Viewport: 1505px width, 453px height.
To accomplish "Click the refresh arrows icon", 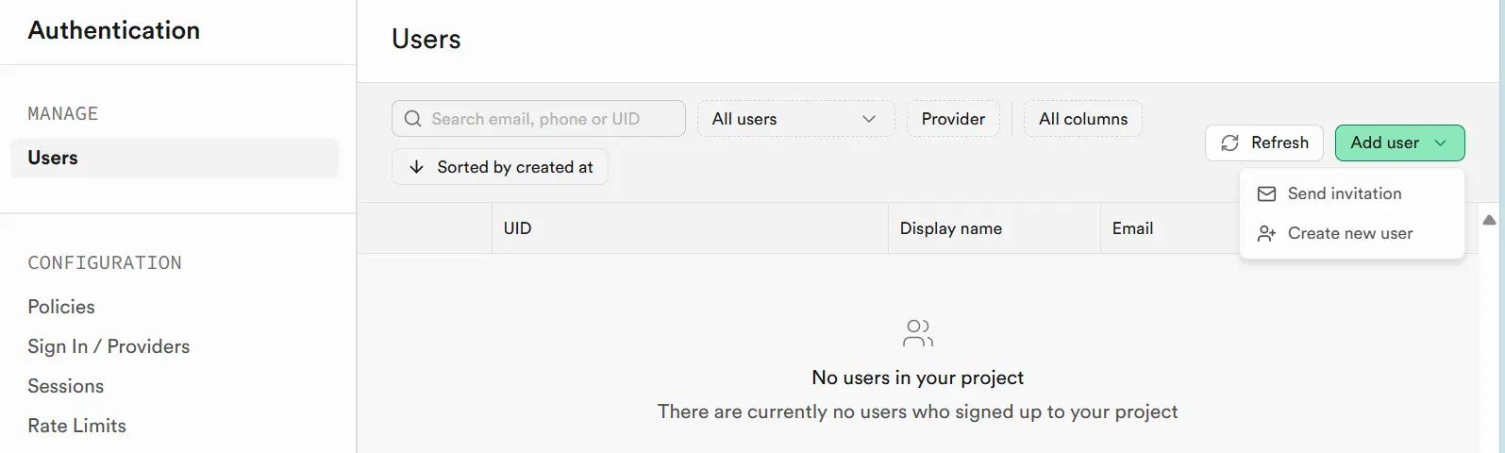I will pos(1229,143).
